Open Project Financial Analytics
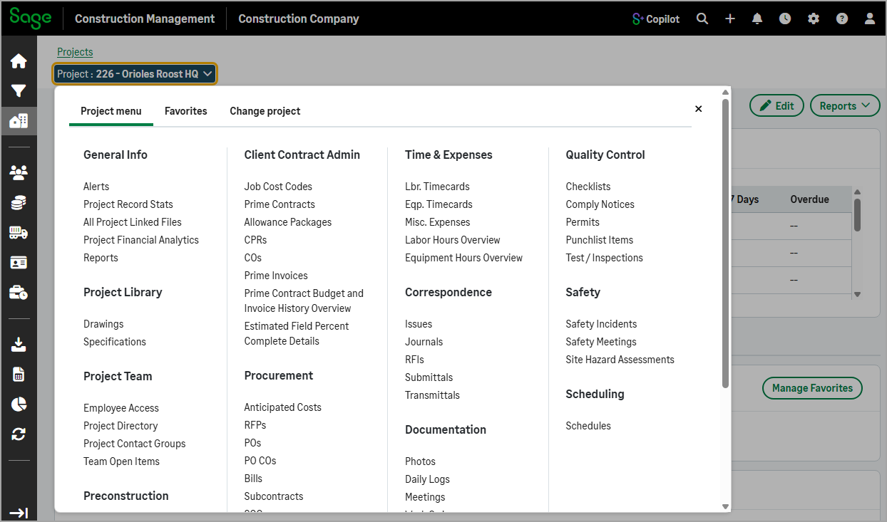 [141, 240]
